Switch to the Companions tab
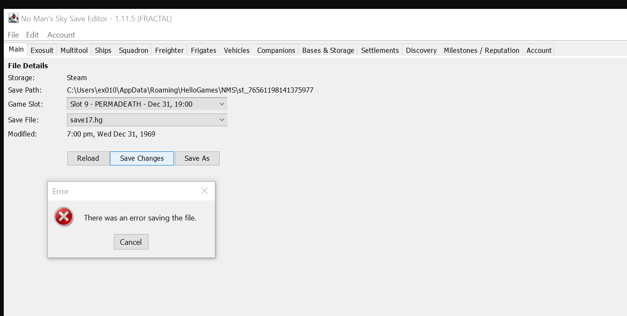This screenshot has width=627, height=316. coord(276,50)
